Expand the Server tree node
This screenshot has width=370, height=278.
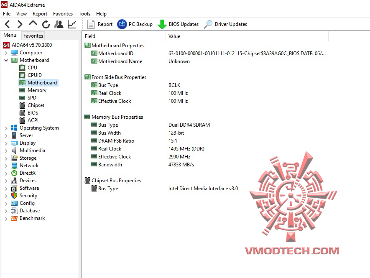6,136
